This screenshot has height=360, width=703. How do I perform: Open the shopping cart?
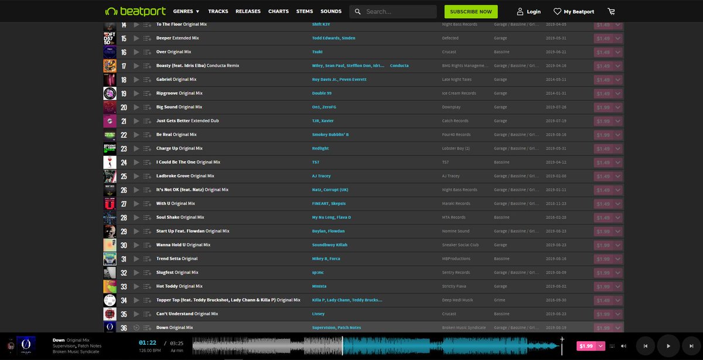[x=612, y=11]
